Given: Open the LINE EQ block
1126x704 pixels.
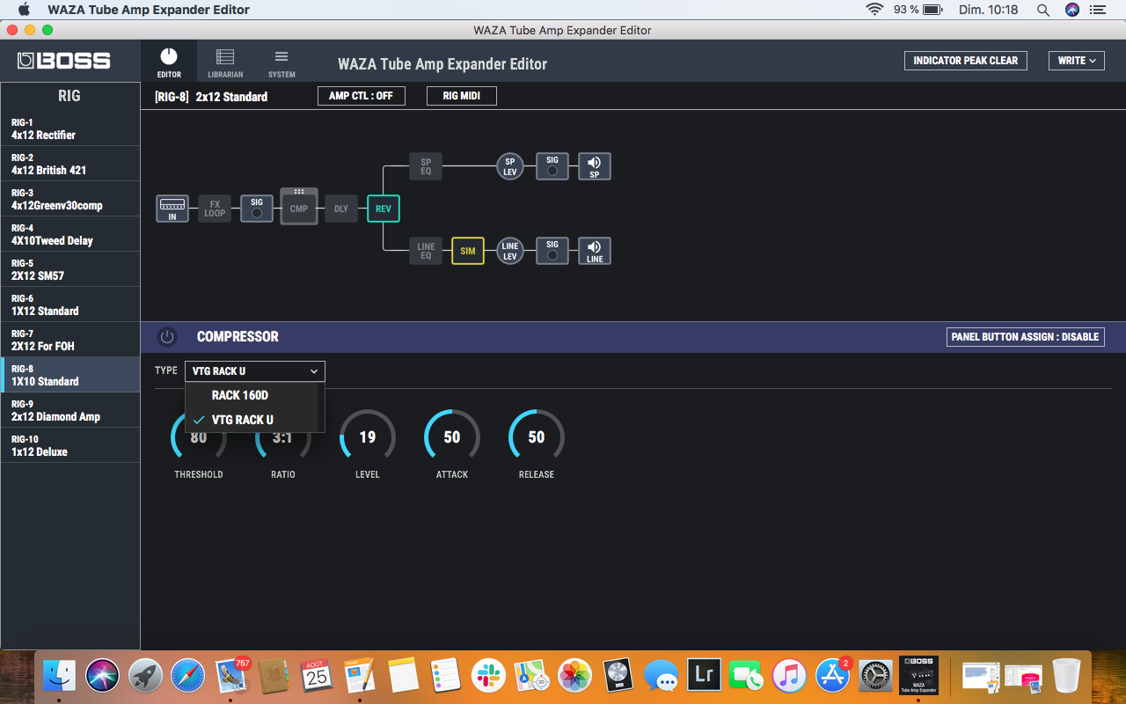Looking at the screenshot, I should click(425, 250).
